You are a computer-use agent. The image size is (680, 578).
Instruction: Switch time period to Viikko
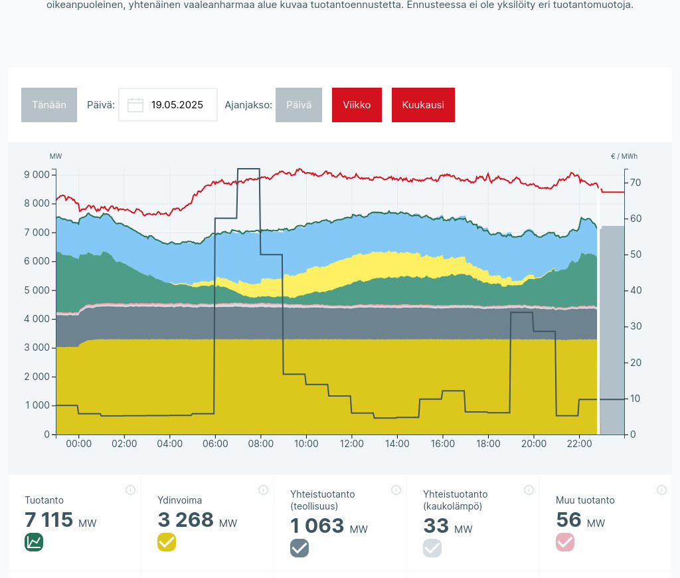tap(357, 105)
